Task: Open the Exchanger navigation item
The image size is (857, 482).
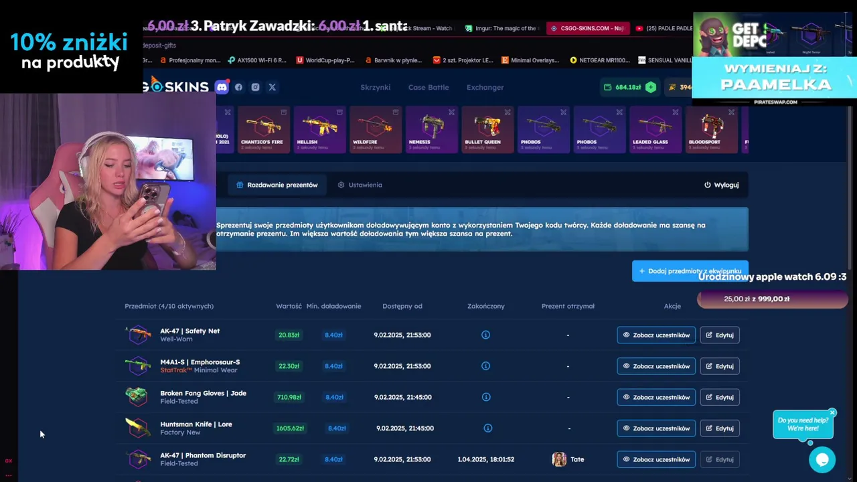Action: click(485, 87)
